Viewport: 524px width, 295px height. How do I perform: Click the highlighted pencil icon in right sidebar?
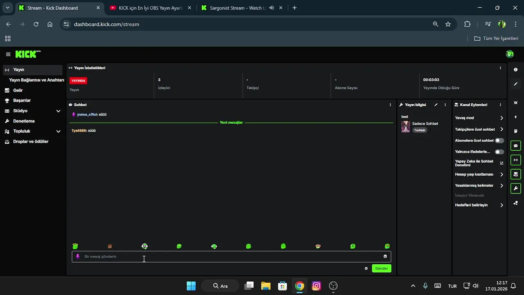pyautogui.click(x=516, y=84)
